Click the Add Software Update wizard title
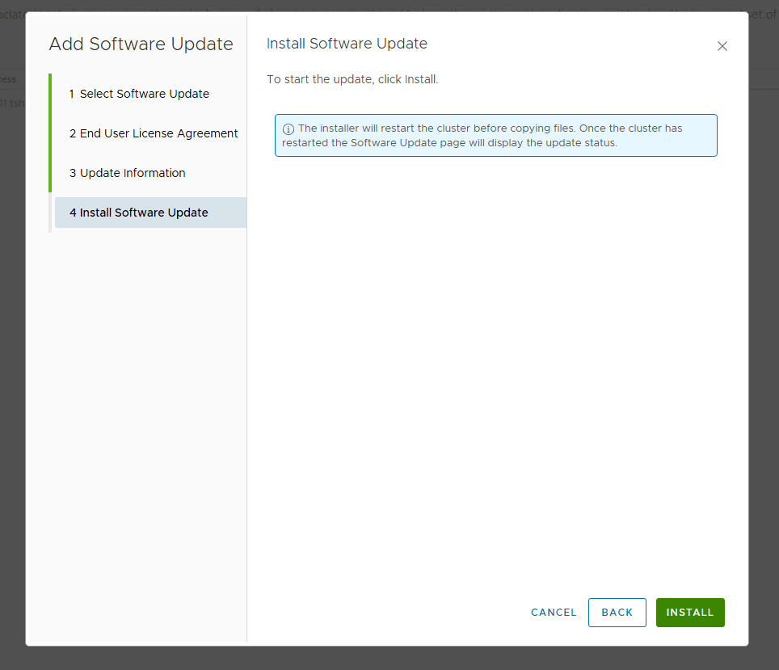779x670 pixels. [141, 44]
